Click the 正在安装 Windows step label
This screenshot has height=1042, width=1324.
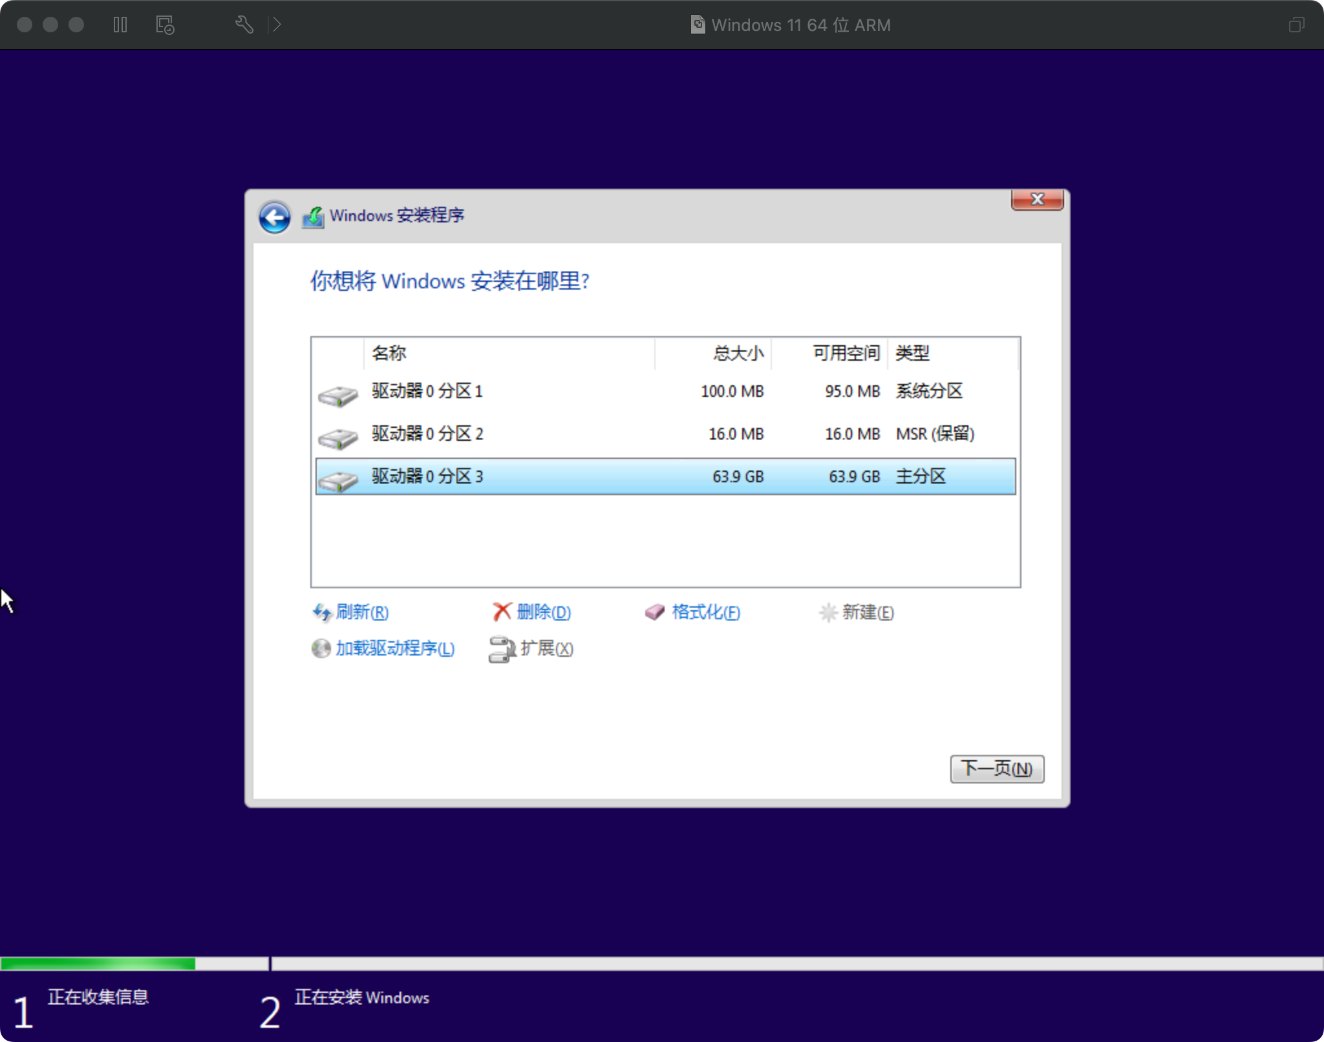362,997
